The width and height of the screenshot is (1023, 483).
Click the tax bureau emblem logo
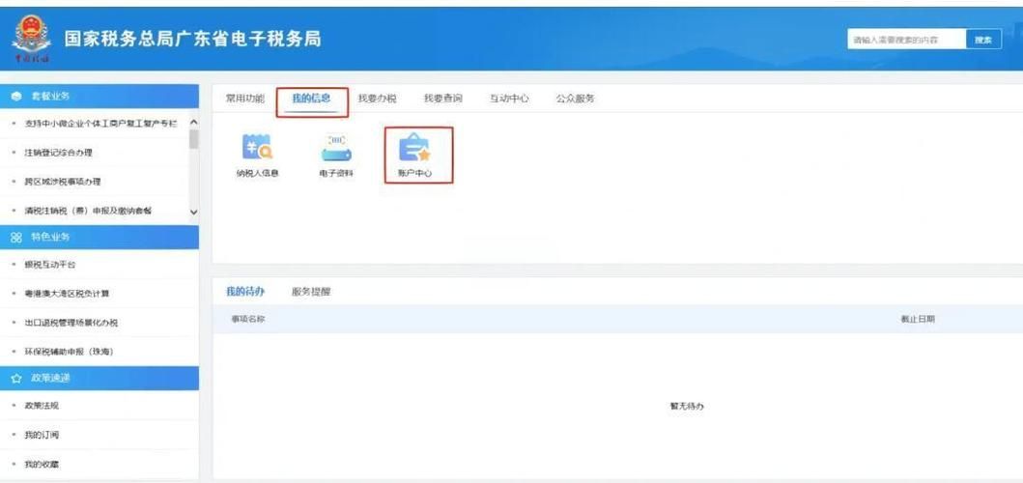pos(31,38)
